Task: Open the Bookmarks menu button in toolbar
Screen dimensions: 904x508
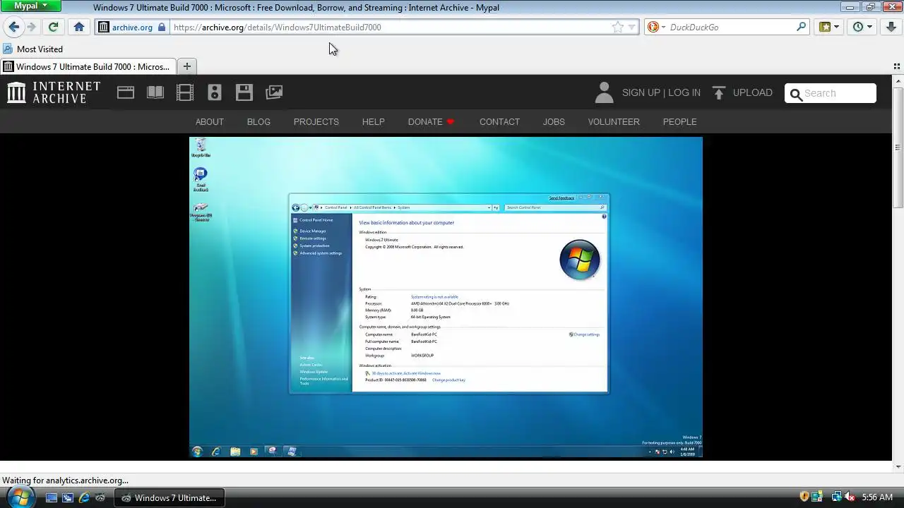Action: pos(828,27)
